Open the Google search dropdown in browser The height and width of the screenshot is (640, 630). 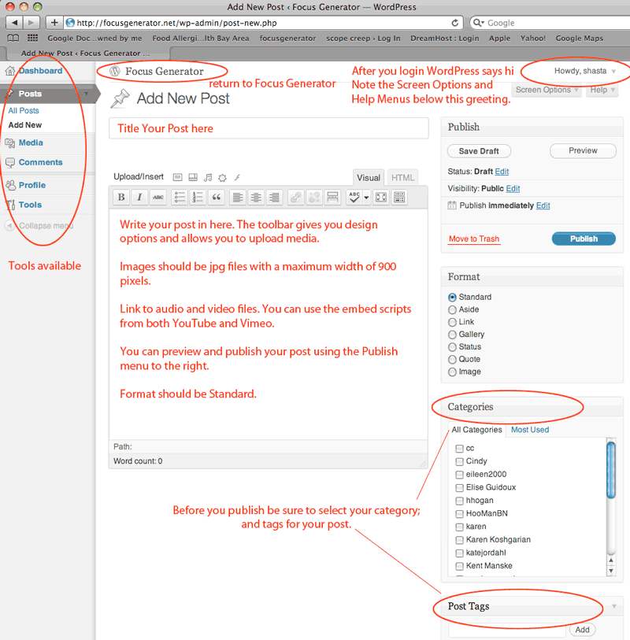pyautogui.click(x=478, y=23)
